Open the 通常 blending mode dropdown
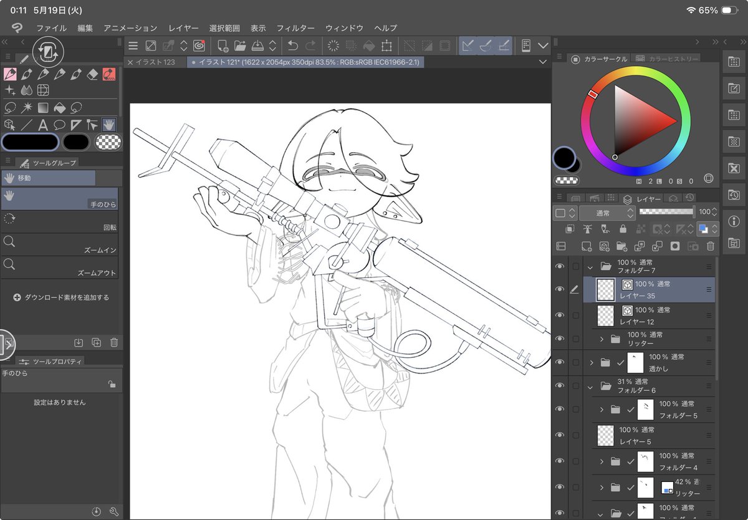This screenshot has height=520, width=748. (x=607, y=213)
